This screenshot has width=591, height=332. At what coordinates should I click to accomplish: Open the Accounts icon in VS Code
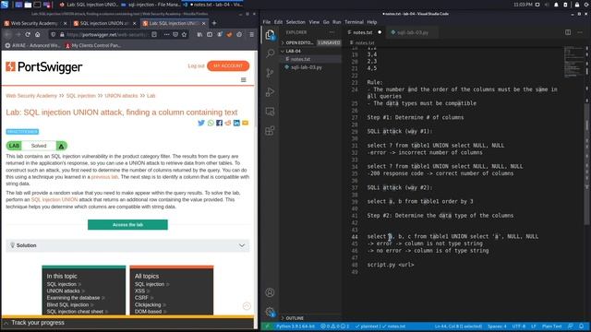click(x=270, y=292)
